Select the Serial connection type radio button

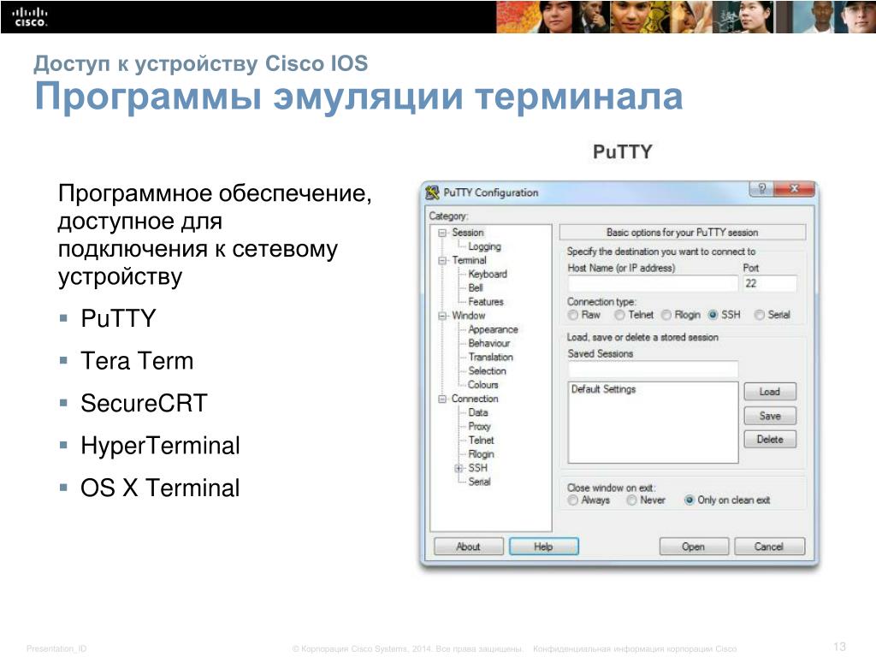[760, 315]
